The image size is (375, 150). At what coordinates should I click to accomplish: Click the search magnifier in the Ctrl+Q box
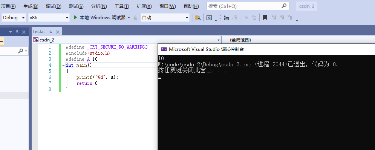point(284,6)
